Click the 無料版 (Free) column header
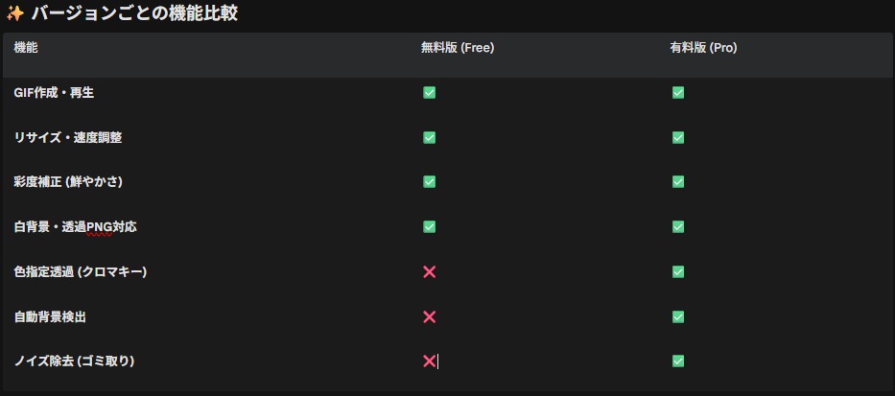This screenshot has height=396, width=895. [457, 47]
